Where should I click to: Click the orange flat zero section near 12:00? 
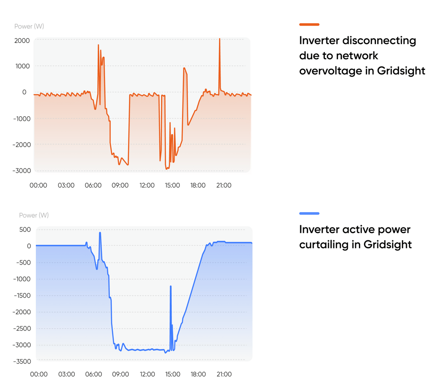[144, 95]
